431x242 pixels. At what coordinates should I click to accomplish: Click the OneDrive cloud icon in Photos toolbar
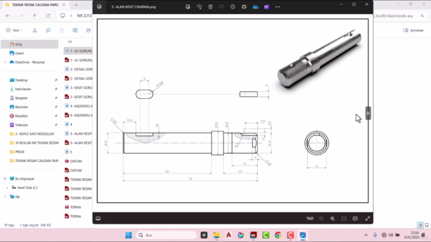click(255, 7)
